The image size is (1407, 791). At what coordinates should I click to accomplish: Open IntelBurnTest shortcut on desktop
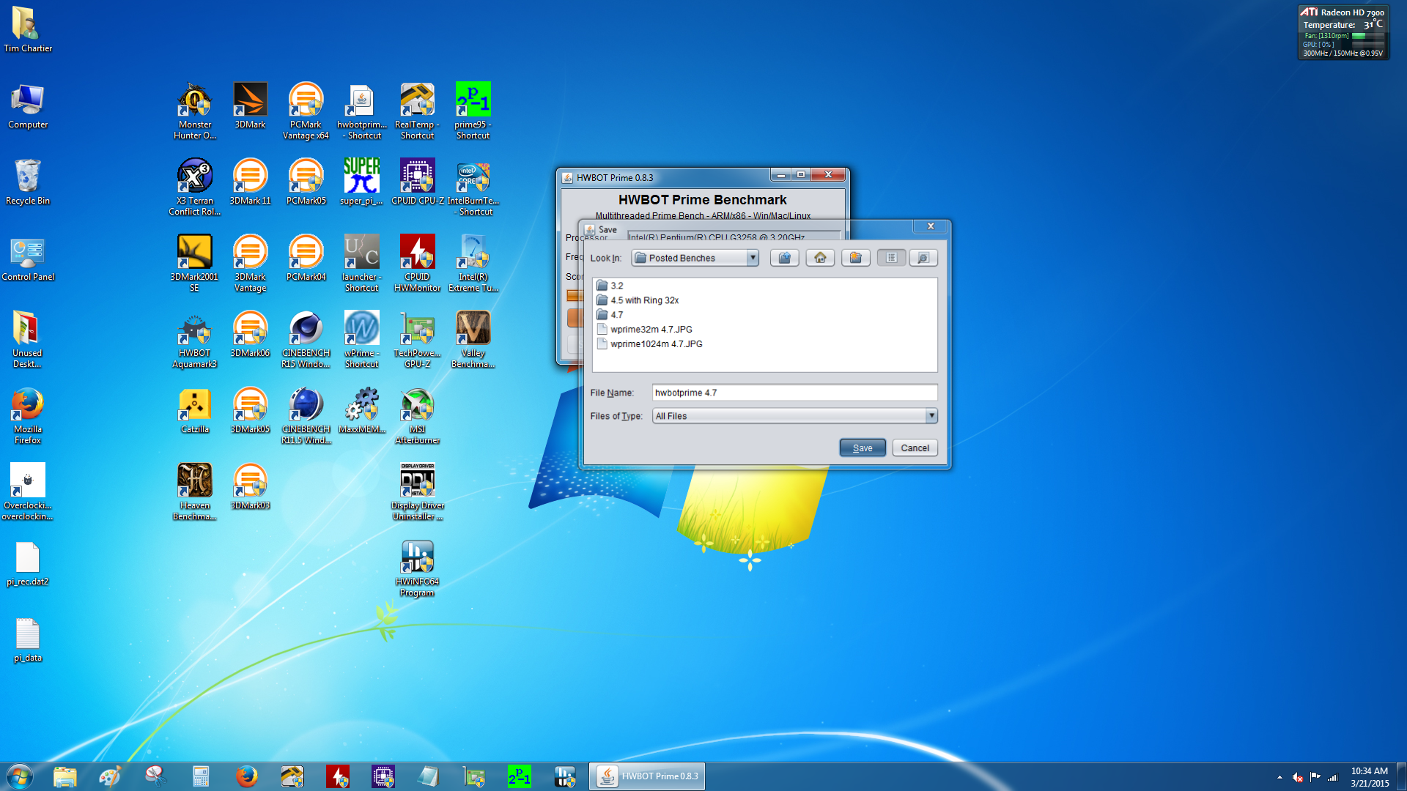coord(473,187)
